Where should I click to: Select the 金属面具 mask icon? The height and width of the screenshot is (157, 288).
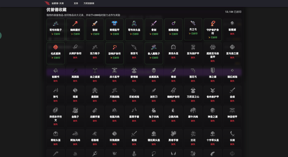point(154,70)
